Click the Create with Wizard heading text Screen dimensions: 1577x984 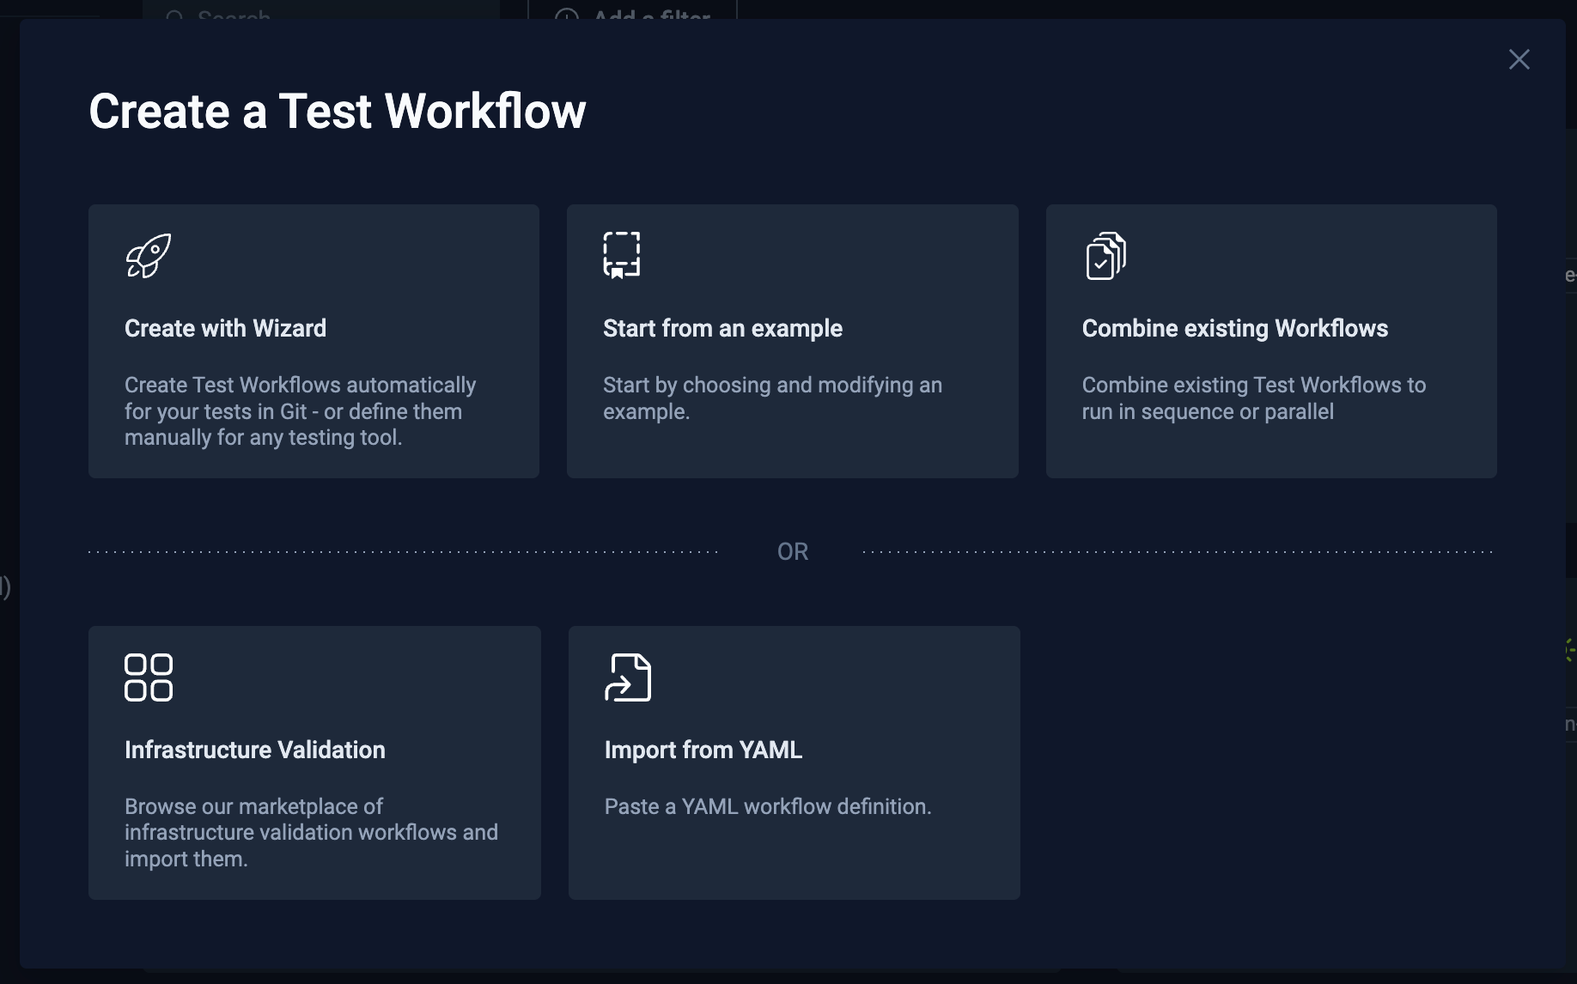[x=226, y=328]
